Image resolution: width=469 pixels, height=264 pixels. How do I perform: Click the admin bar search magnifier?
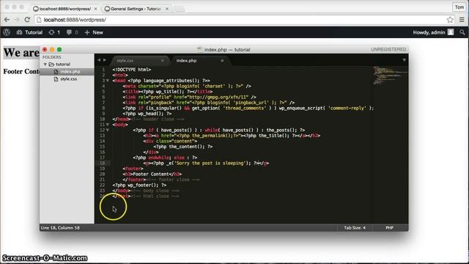coord(462,32)
